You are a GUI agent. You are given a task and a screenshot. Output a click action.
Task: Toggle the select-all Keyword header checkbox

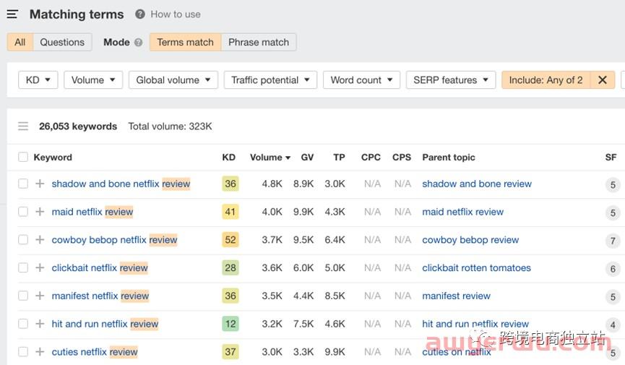23,157
